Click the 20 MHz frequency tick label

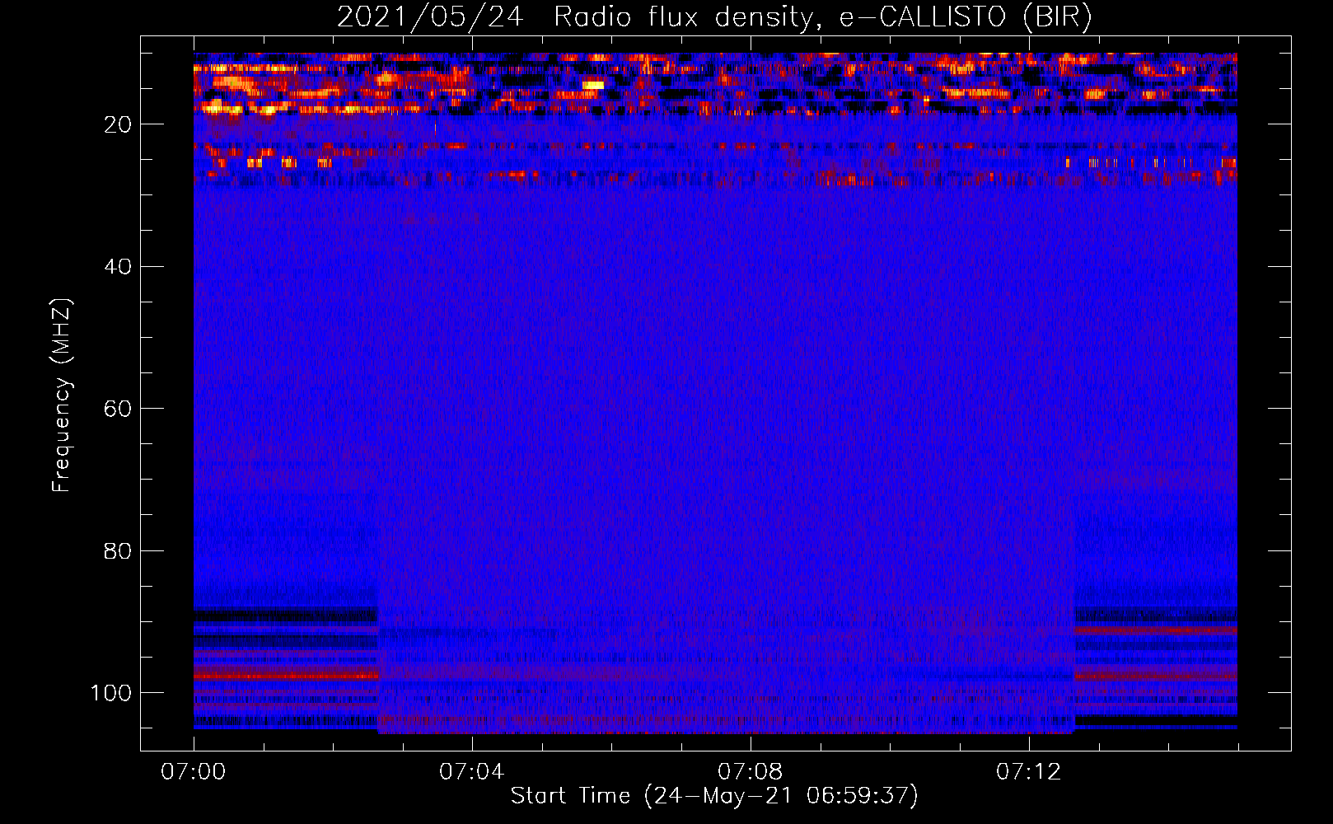119,124
